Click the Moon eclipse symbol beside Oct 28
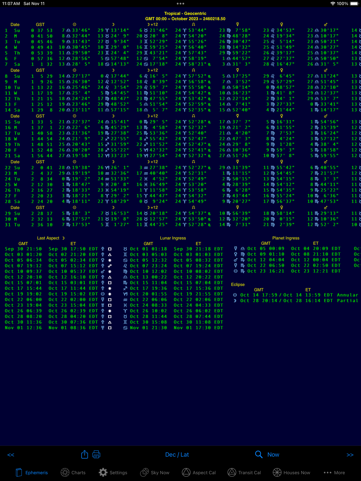Image resolution: width=361 pixels, height=481 pixels. [235, 301]
